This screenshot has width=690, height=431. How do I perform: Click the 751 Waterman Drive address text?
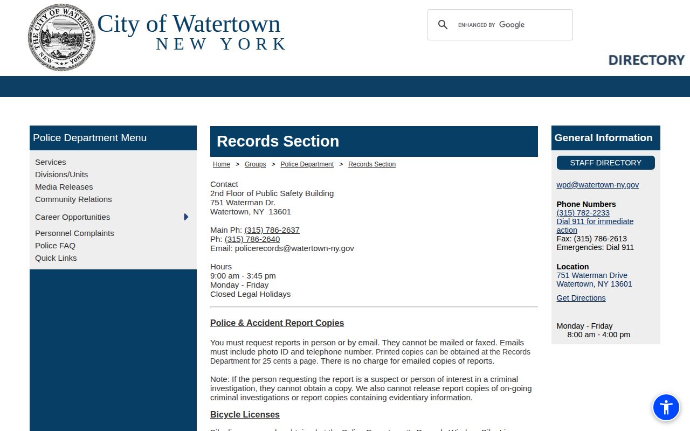592,275
